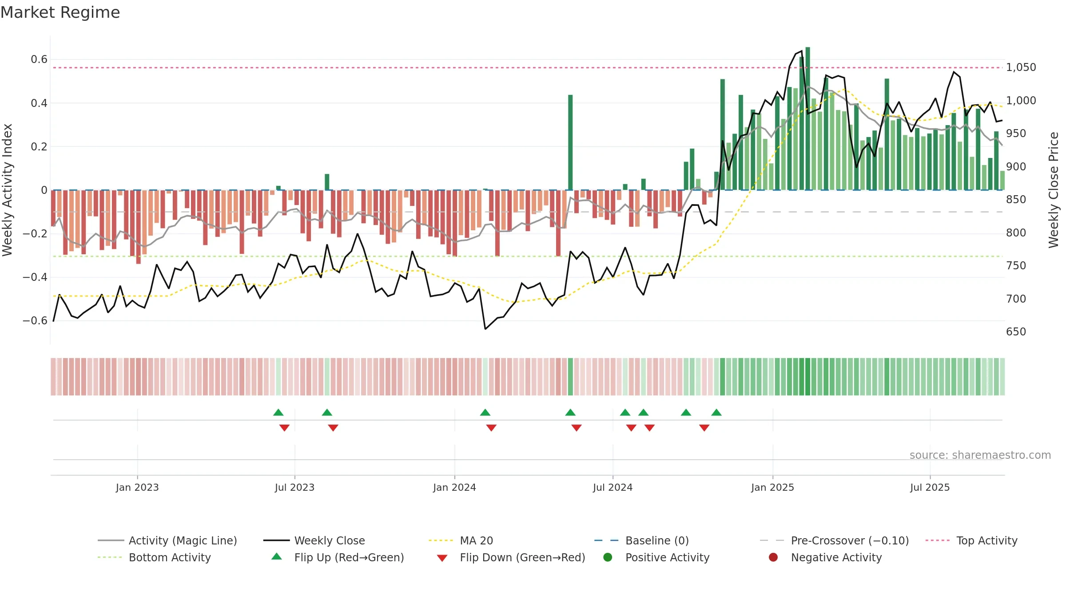Click the Jul 2025 x-axis label

930,487
